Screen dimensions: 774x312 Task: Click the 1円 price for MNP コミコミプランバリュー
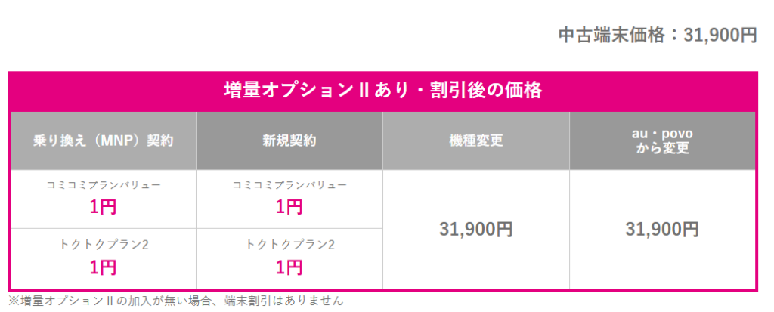[104, 206]
